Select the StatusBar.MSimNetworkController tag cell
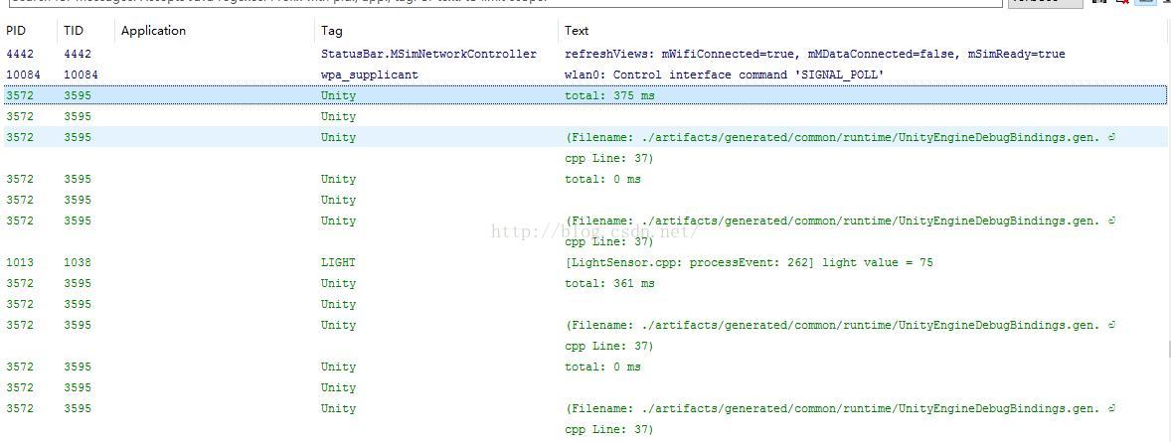The width and height of the screenshot is (1171, 442). click(428, 54)
